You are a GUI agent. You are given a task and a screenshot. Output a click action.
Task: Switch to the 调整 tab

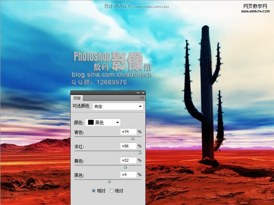click(x=77, y=98)
